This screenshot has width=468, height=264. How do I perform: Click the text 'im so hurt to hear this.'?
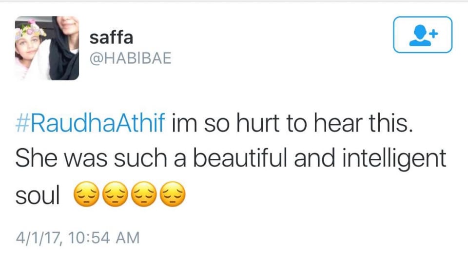pos(292,123)
